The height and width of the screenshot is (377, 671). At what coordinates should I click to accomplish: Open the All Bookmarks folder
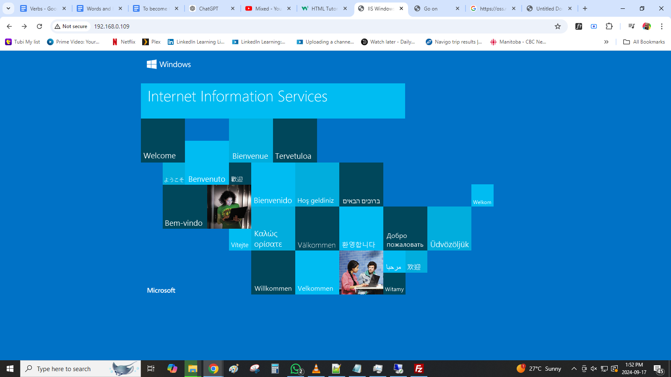tap(644, 42)
